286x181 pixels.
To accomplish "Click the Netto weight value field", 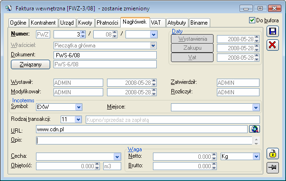I will 183,156.
